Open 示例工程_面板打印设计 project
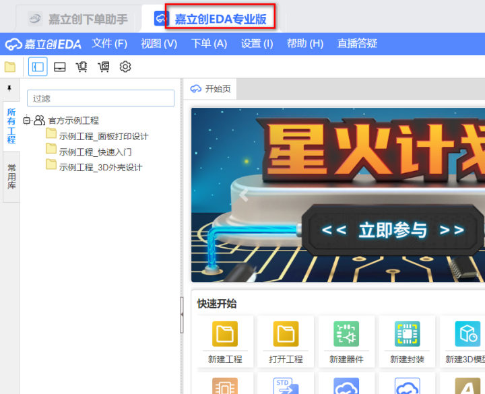Viewport: 485px width, 394px height. tap(104, 136)
